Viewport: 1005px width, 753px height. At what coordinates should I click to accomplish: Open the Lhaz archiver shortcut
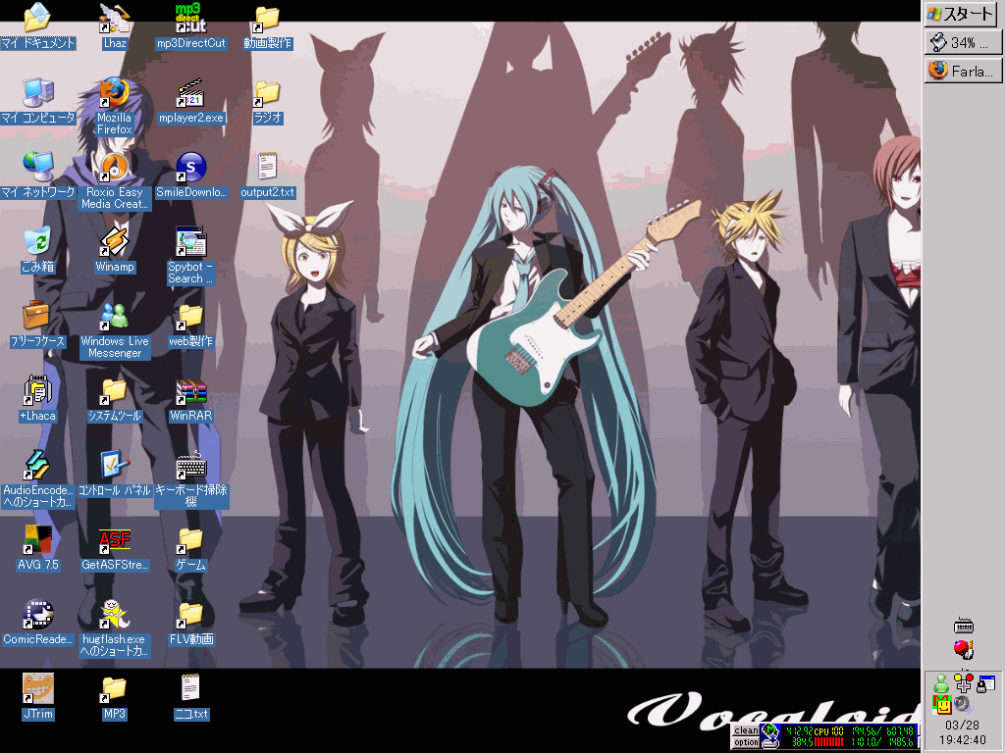[x=114, y=19]
